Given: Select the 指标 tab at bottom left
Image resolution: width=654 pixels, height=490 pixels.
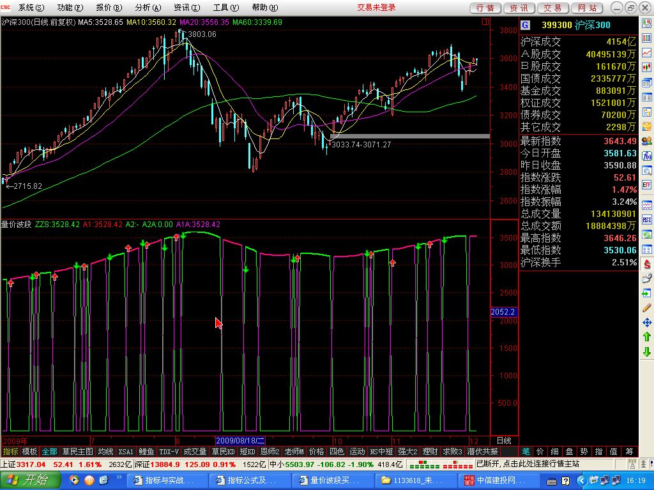Looking at the screenshot, I should pos(10,452).
